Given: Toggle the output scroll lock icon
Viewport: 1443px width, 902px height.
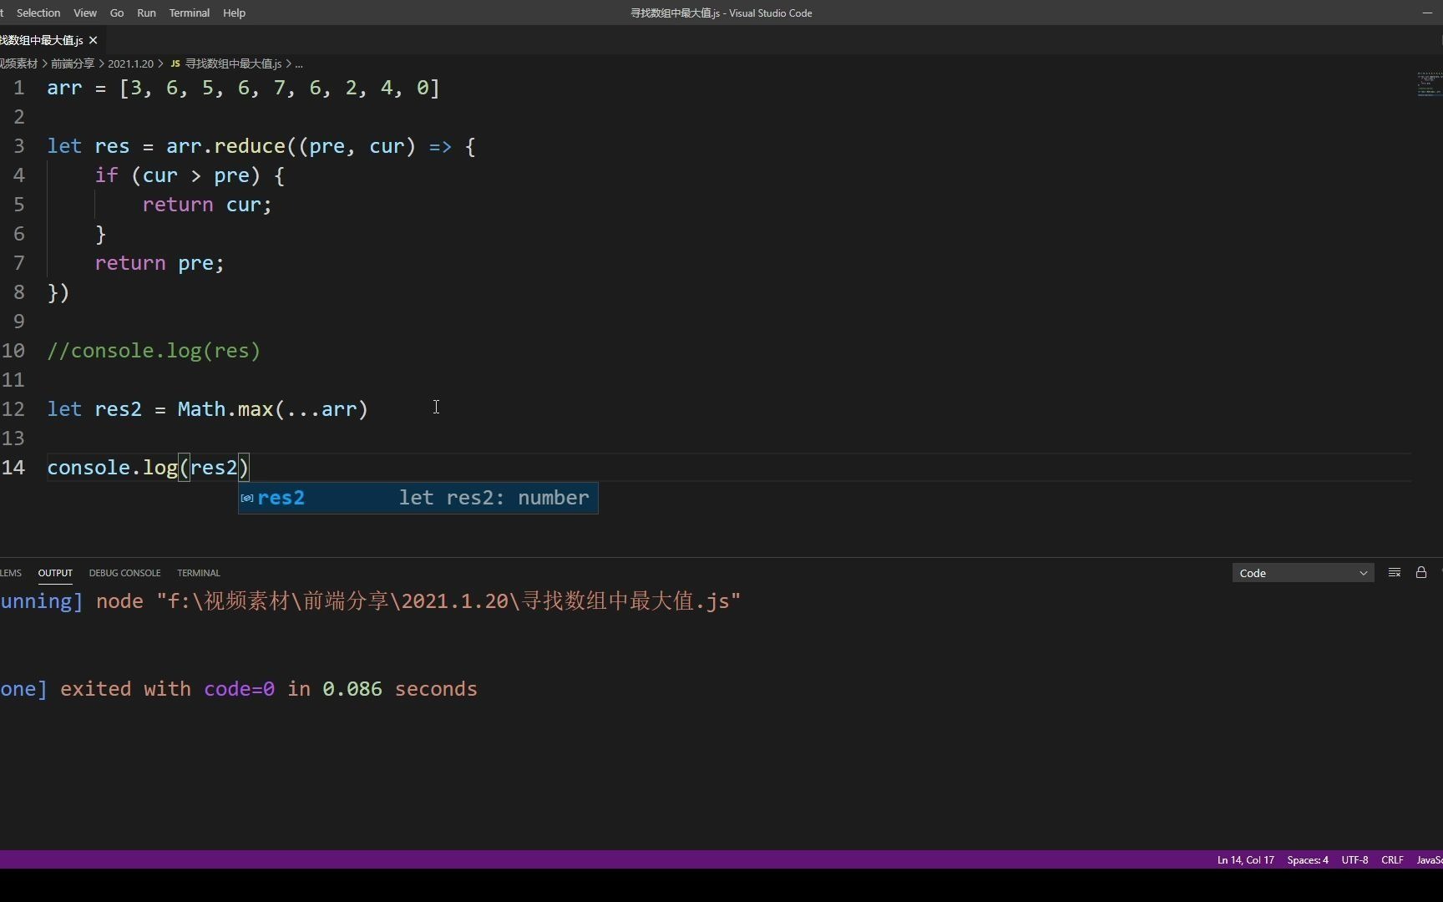Looking at the screenshot, I should tap(1421, 573).
